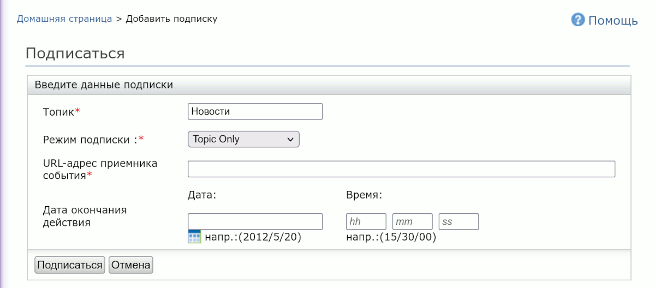Click the "Введите данные подписки" section header
The width and height of the screenshot is (655, 288).
(104, 85)
